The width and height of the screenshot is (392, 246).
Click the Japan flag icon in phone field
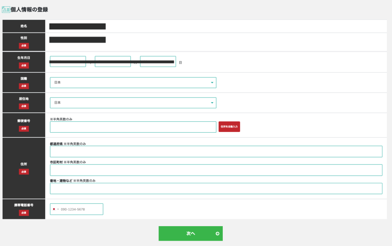54,209
